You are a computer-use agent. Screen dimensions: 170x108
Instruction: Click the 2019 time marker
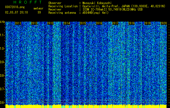tap(147, 23)
